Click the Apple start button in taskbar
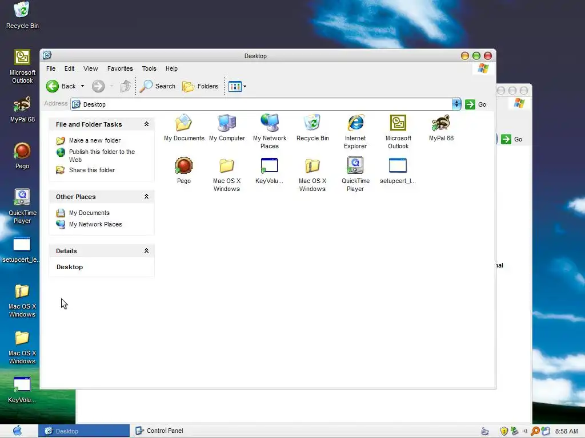 [18, 431]
